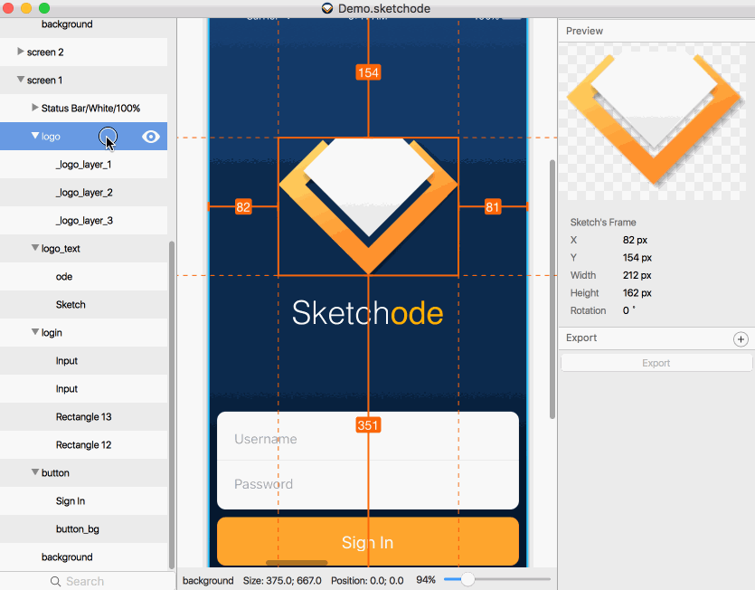Viewport: 755px width, 590px height.
Task: Select the Sketch text layer
Action: pos(84,305)
